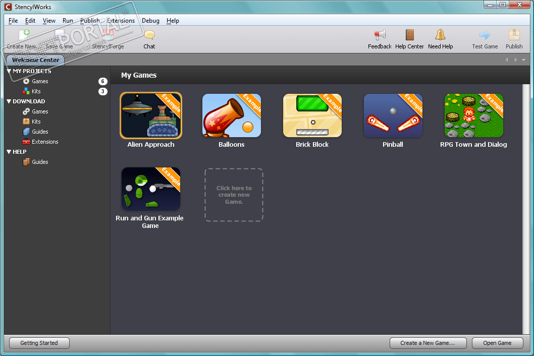Viewport: 534px width, 356px height.
Task: Click the Test Game arrow icon
Action: [x=485, y=35]
